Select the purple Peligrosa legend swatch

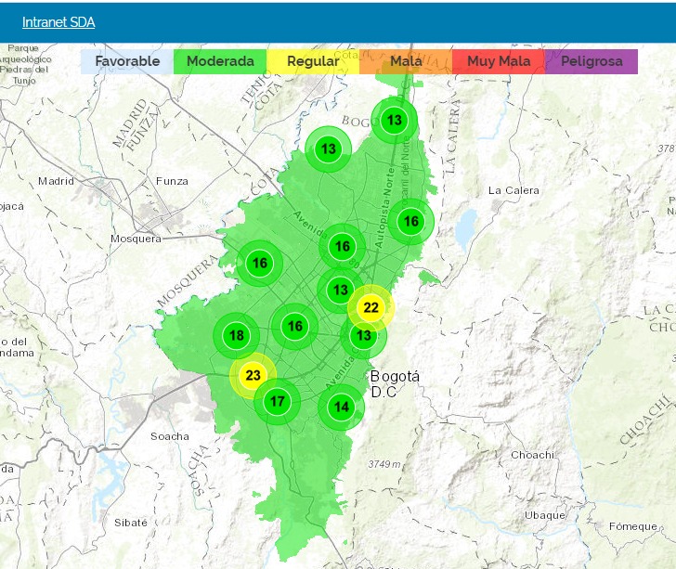tap(591, 61)
